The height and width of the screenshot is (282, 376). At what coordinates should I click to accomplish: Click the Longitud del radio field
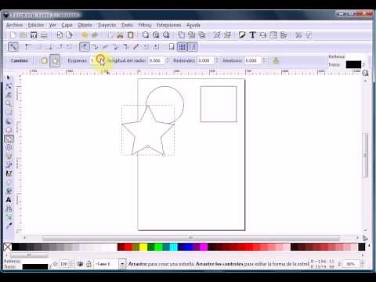click(157, 60)
